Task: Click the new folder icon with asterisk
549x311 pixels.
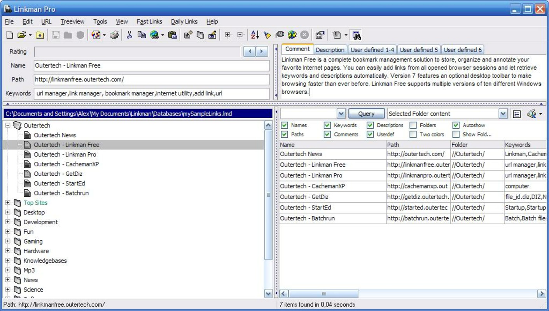Action: coord(40,35)
